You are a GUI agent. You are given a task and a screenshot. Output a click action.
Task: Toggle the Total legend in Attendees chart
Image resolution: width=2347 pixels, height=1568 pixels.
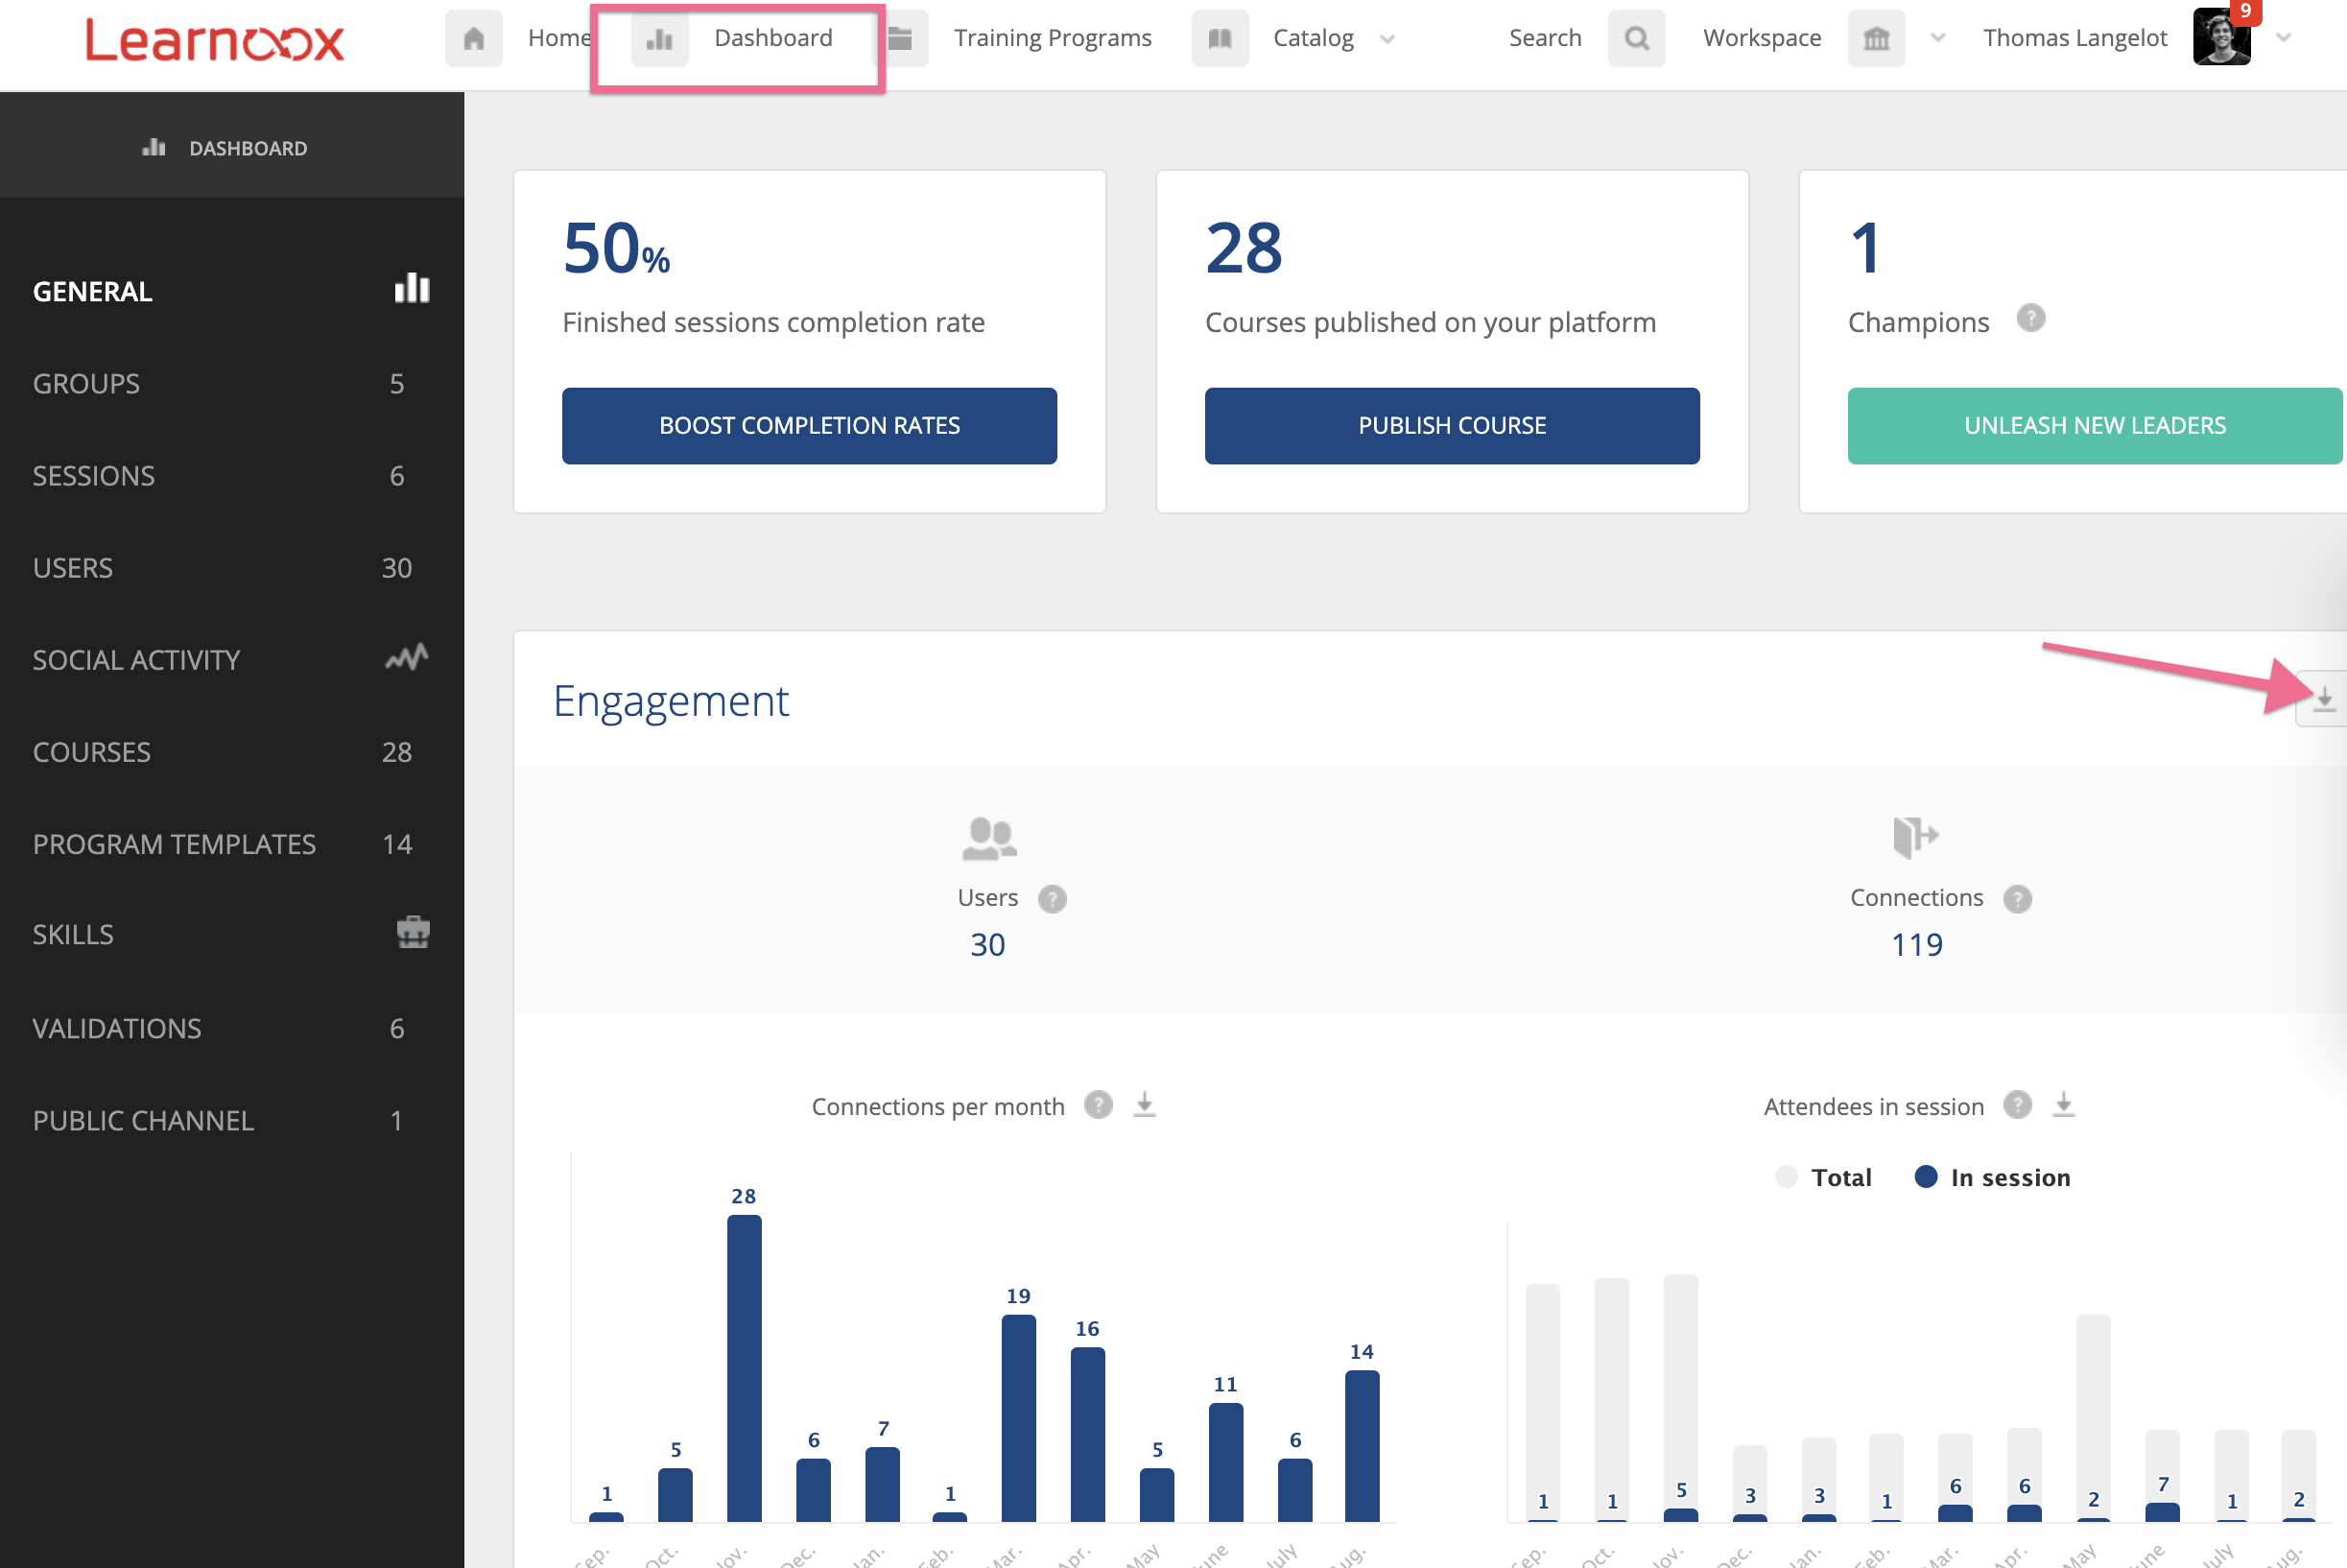[1787, 1177]
